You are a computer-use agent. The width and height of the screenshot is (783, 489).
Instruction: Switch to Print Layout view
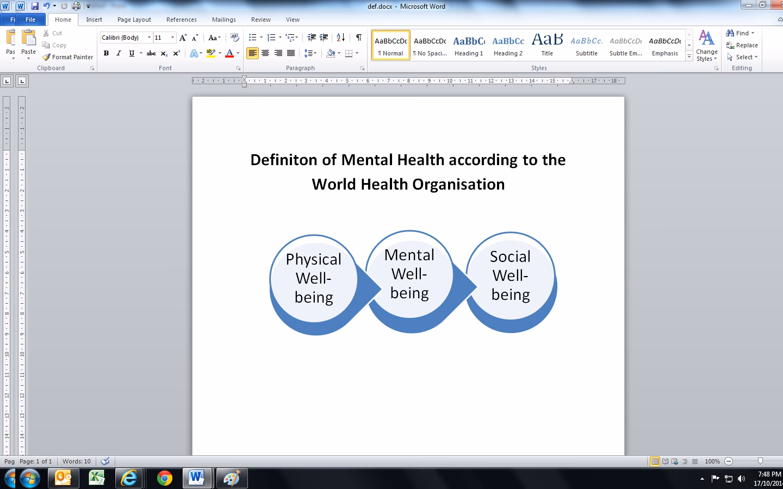tap(655, 461)
